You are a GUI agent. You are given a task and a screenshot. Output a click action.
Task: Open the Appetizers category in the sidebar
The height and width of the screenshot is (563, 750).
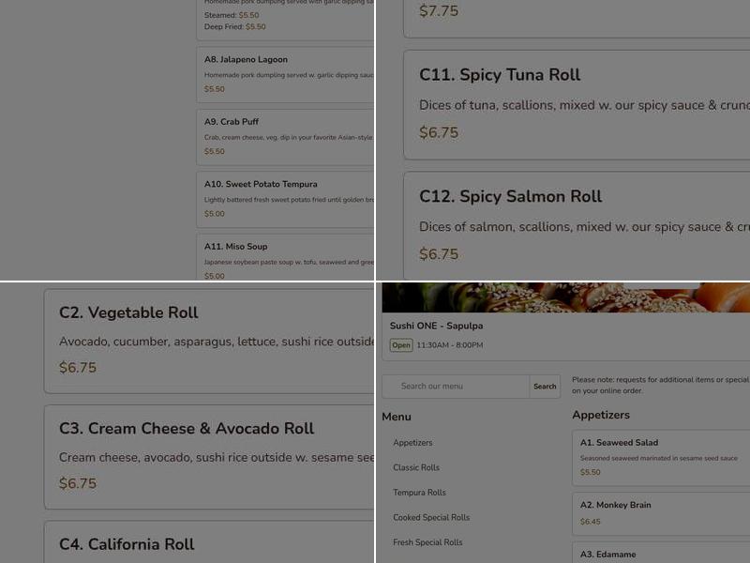[412, 442]
